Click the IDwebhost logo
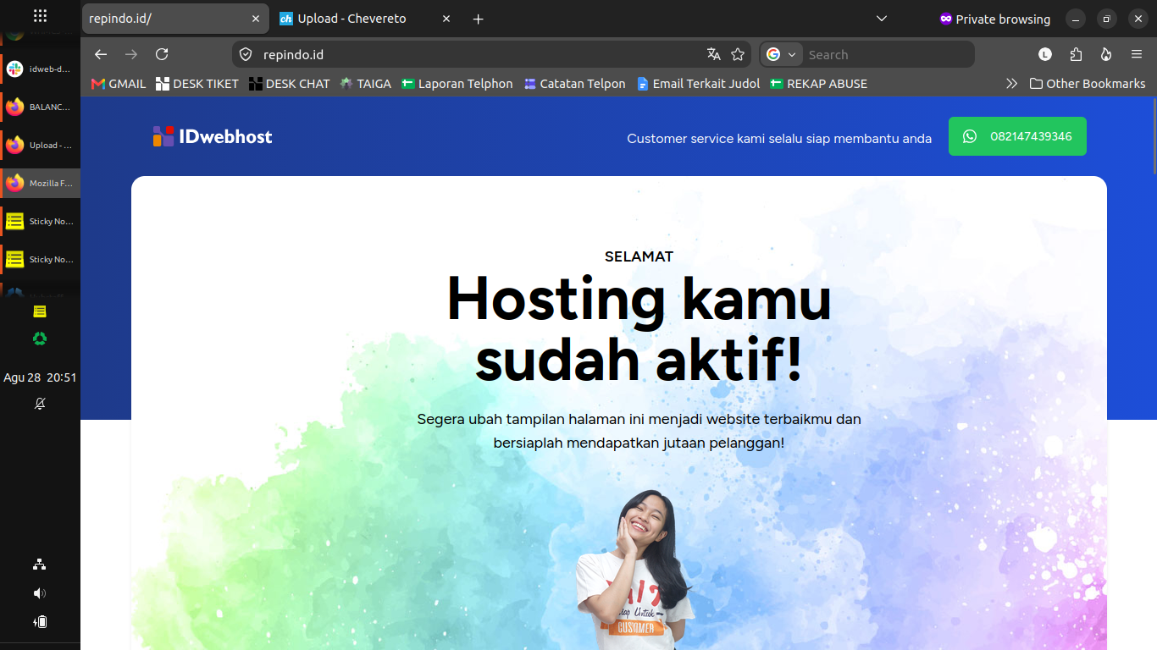This screenshot has width=1157, height=650. point(213,136)
